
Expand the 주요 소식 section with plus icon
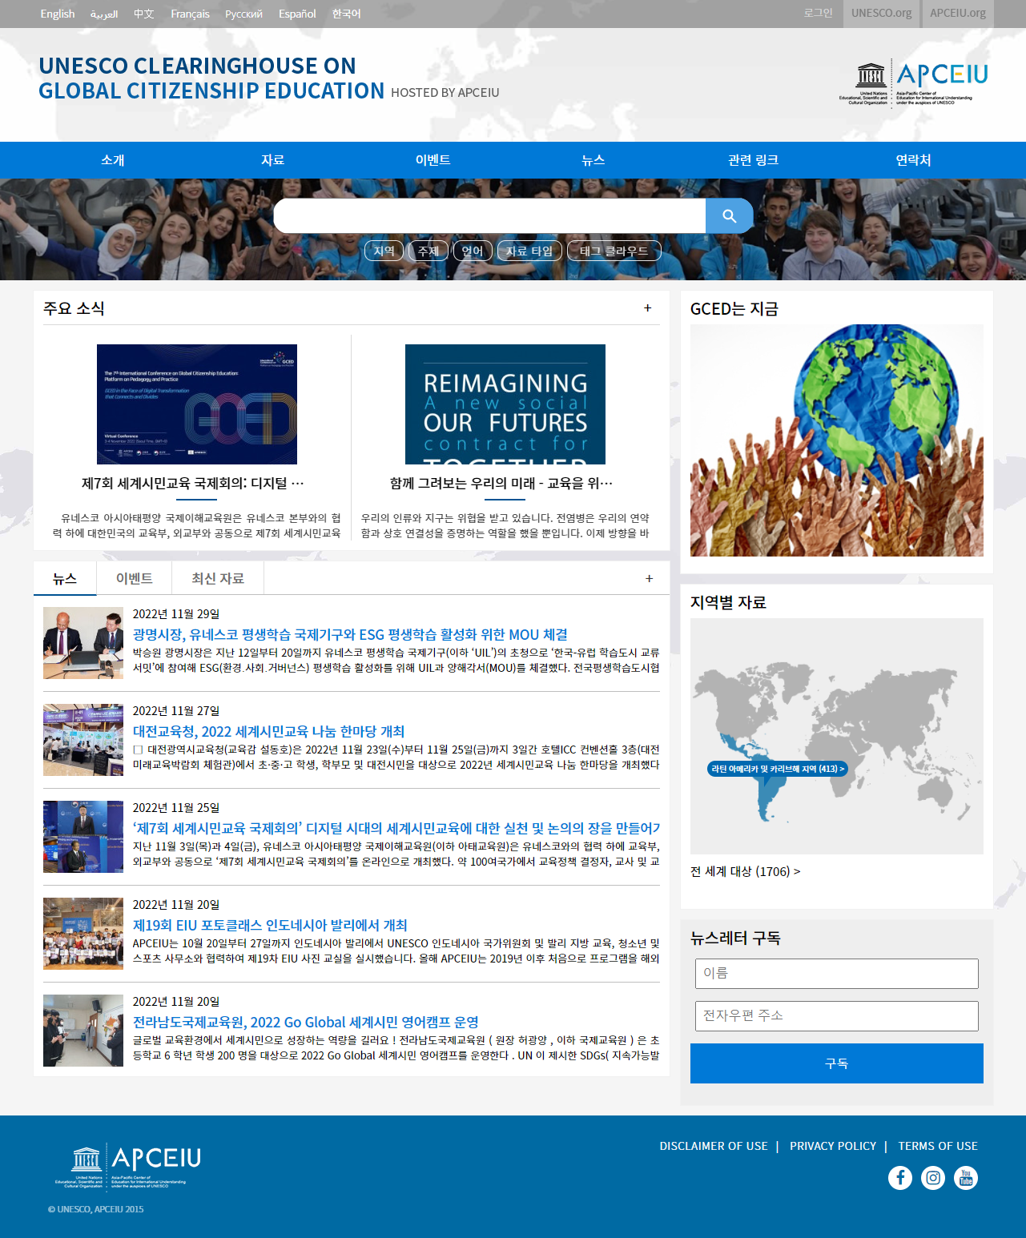(x=648, y=308)
